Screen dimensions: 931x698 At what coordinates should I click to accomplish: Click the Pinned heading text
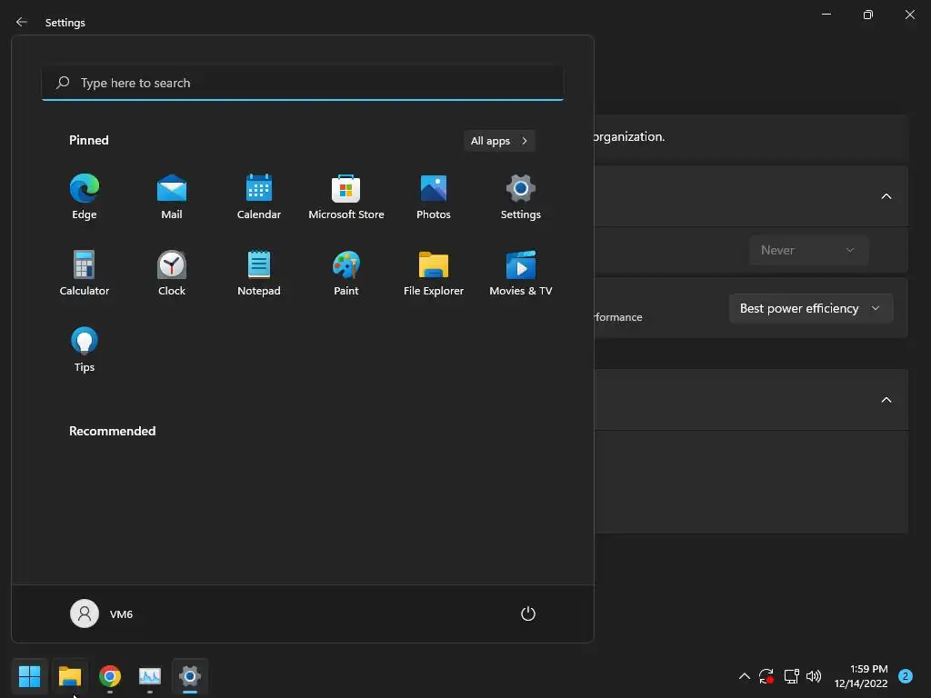point(89,140)
